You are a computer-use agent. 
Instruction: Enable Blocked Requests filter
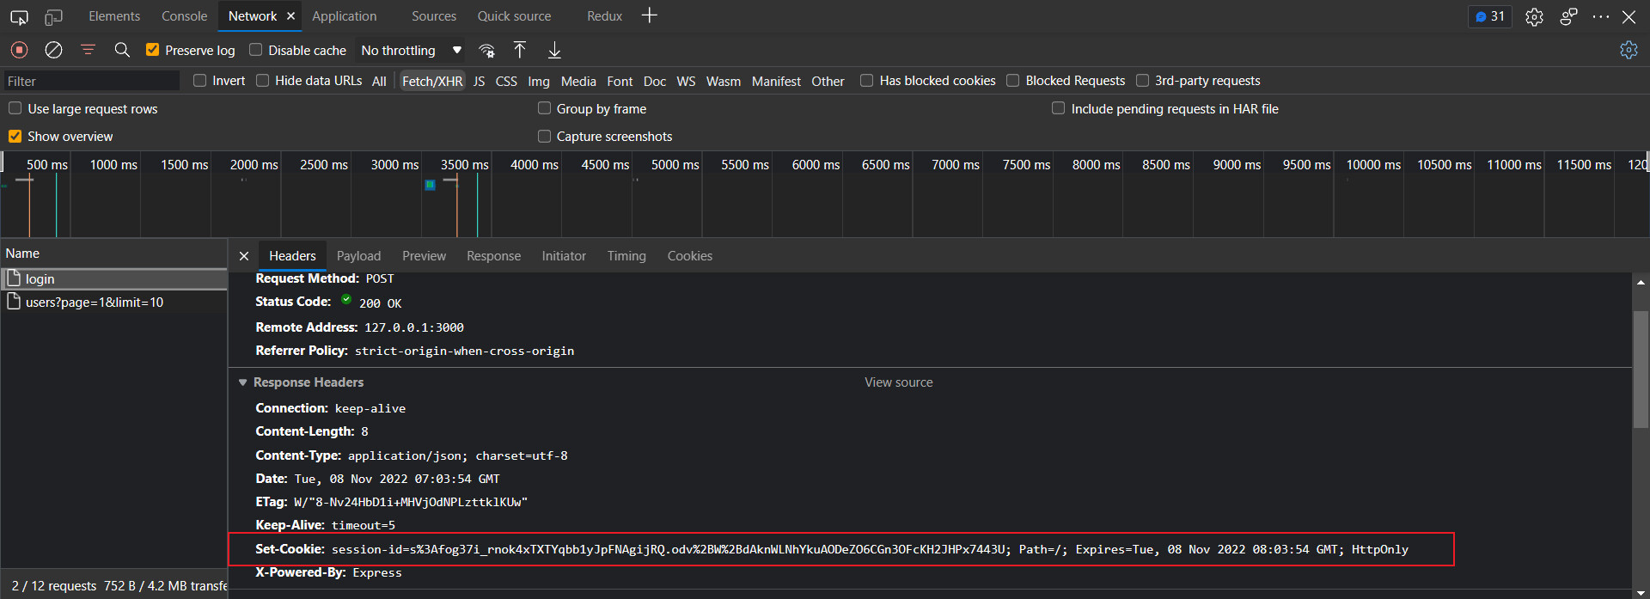coord(1013,81)
